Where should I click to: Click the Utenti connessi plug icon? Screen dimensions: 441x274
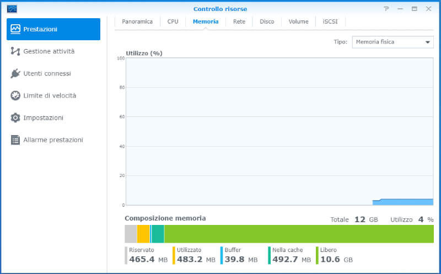click(15, 73)
